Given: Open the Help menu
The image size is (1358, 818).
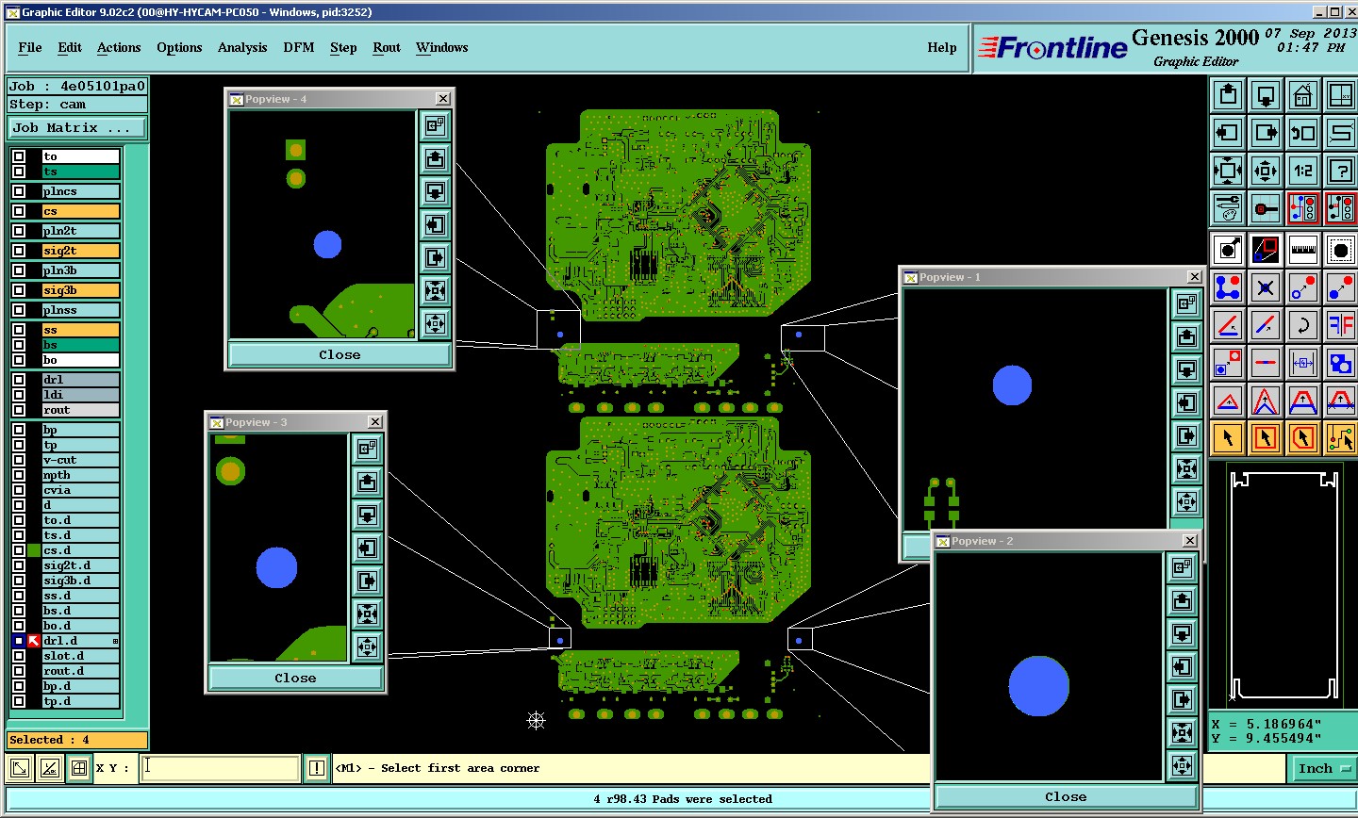Looking at the screenshot, I should point(942,47).
